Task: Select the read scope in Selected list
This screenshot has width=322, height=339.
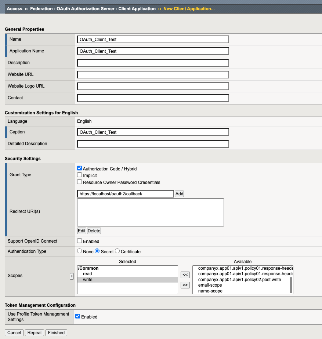Action: [x=87, y=274]
